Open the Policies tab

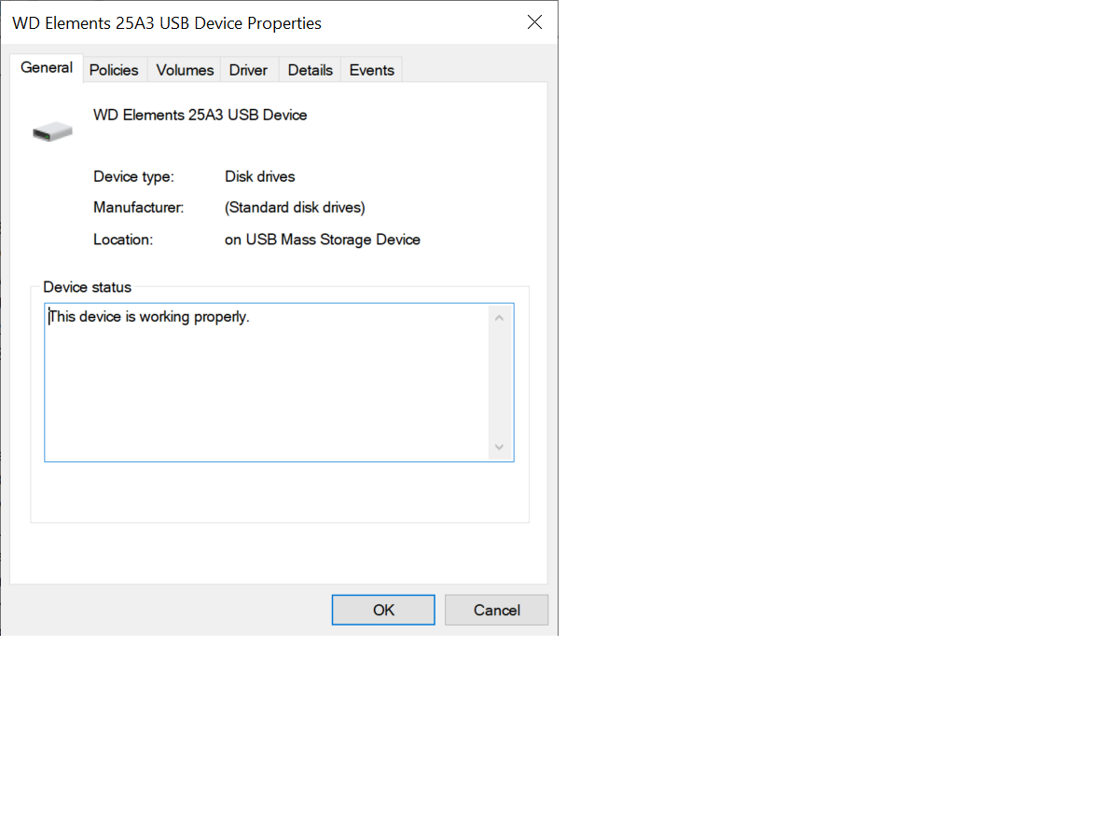(114, 70)
